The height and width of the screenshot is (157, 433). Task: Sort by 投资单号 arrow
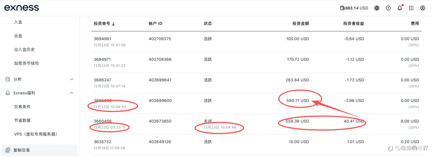113,24
